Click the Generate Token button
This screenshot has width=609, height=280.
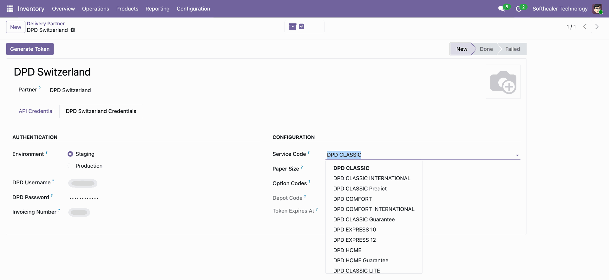[30, 49]
